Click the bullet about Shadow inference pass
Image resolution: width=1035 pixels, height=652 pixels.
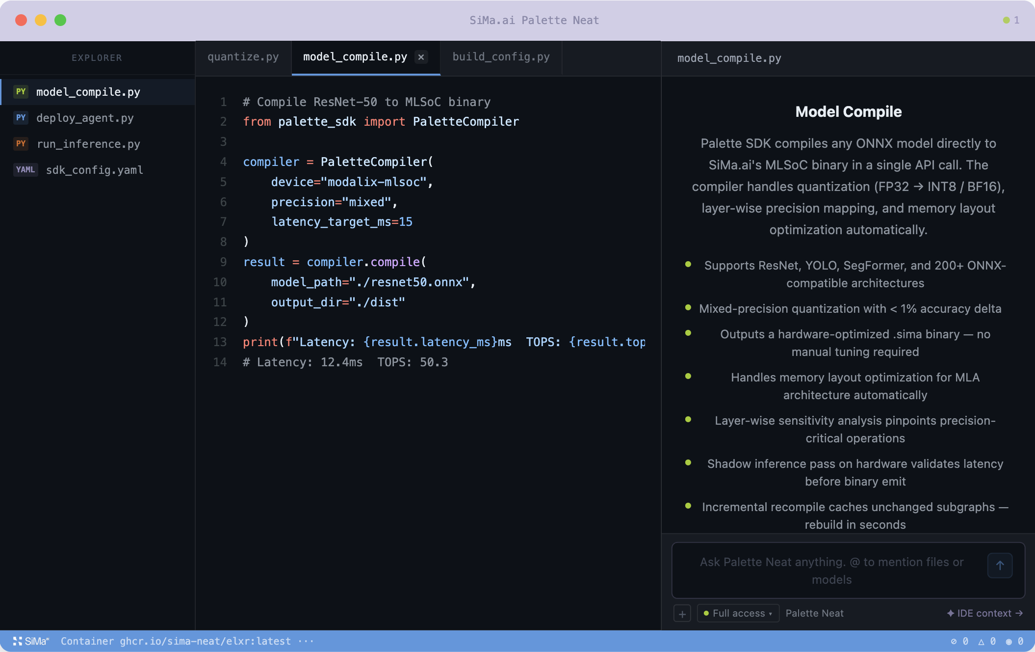(x=855, y=473)
